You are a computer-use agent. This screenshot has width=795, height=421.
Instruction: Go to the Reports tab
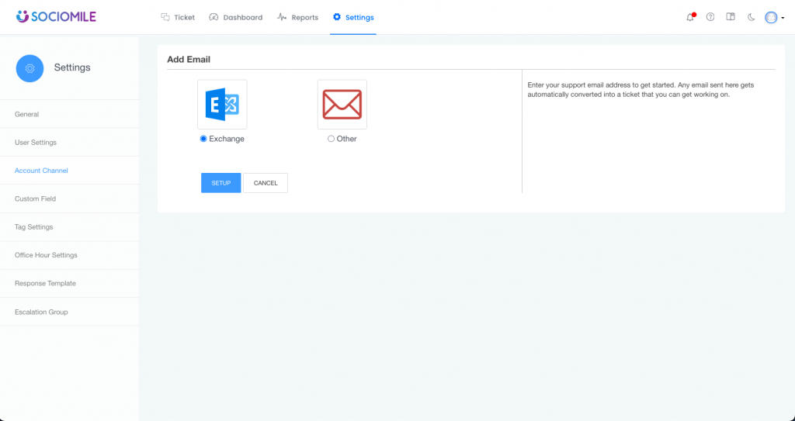coord(298,17)
